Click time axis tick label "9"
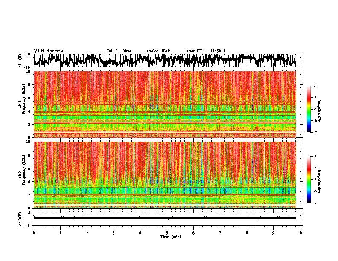 point(273,233)
